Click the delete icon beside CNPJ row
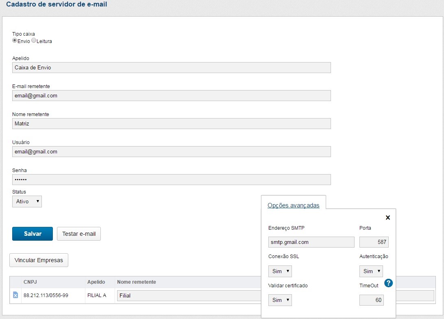This screenshot has height=319, width=444. (15, 295)
